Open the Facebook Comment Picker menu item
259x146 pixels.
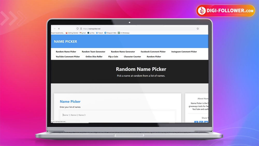tap(153, 52)
